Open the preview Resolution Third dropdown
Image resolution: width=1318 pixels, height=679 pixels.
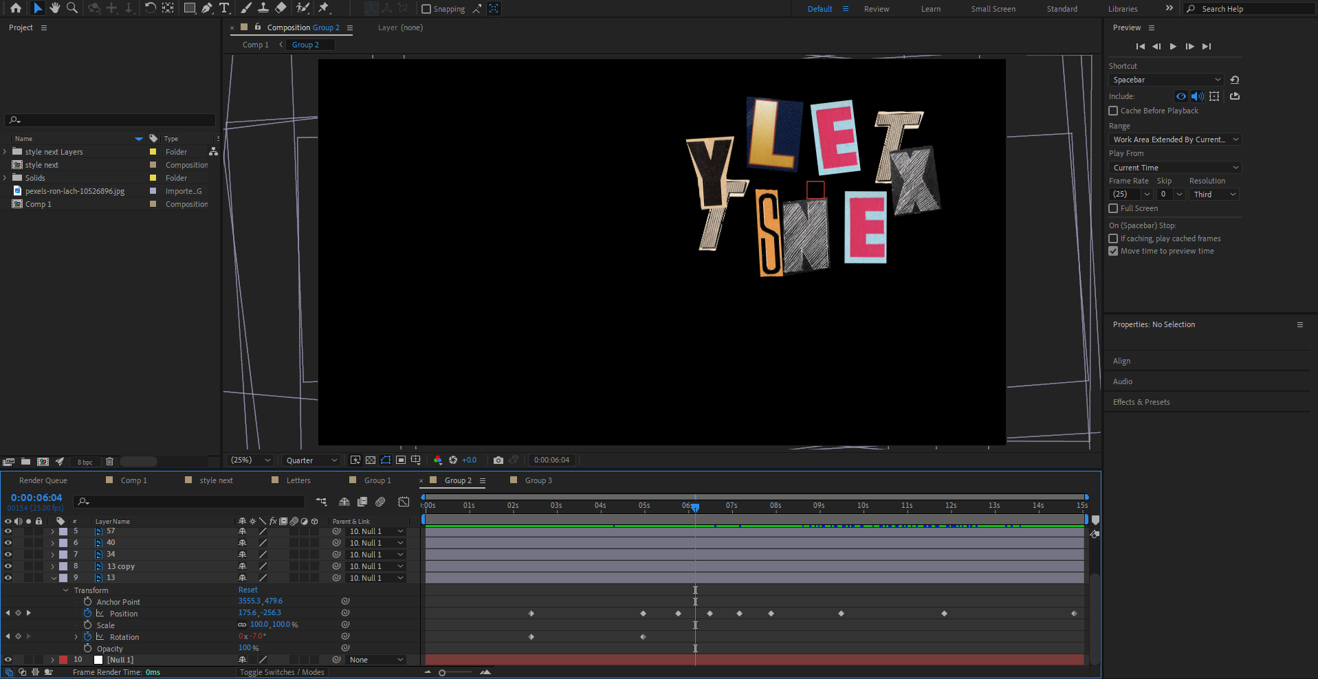point(1213,194)
